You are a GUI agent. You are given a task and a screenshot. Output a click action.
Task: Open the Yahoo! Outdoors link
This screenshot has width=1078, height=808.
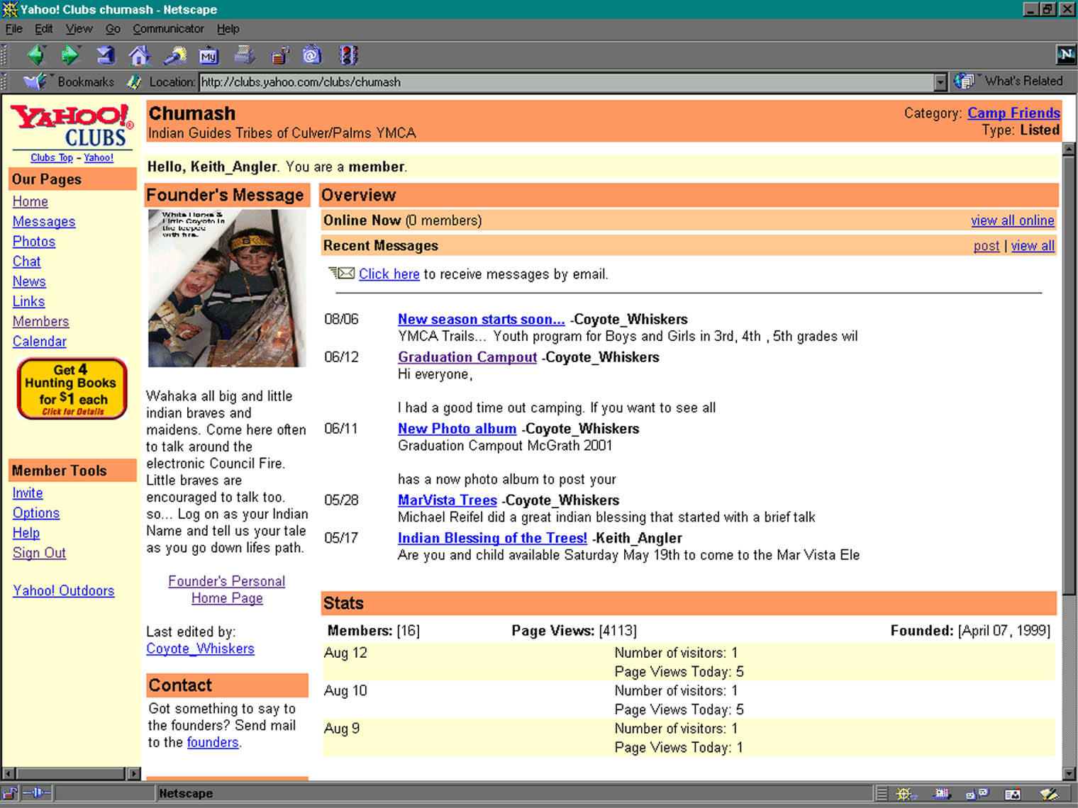(x=63, y=590)
